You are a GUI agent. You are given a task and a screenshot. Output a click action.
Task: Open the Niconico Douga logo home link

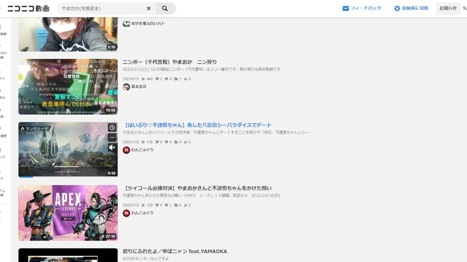pos(28,8)
